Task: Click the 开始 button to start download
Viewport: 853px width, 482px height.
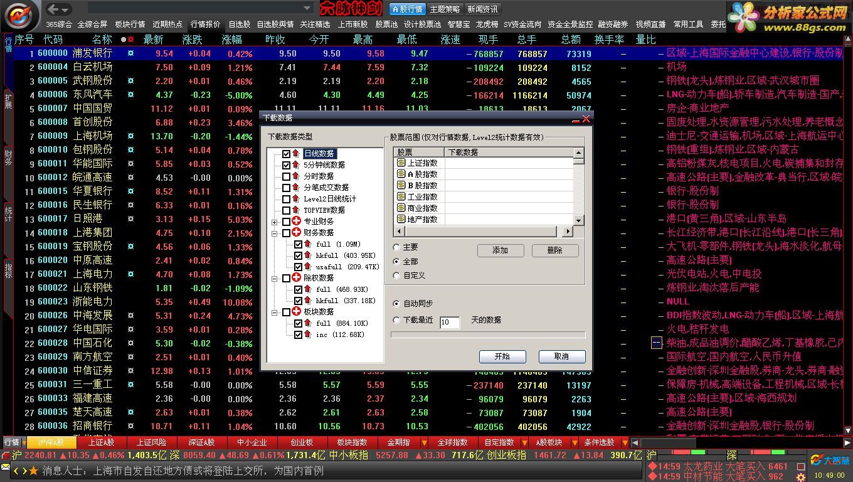Action: click(x=502, y=356)
